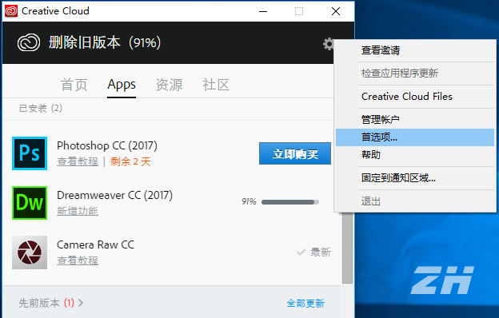The height and width of the screenshot is (318, 499).
Task: Click the 91% label beside Dreamweaver
Action: [x=249, y=201]
